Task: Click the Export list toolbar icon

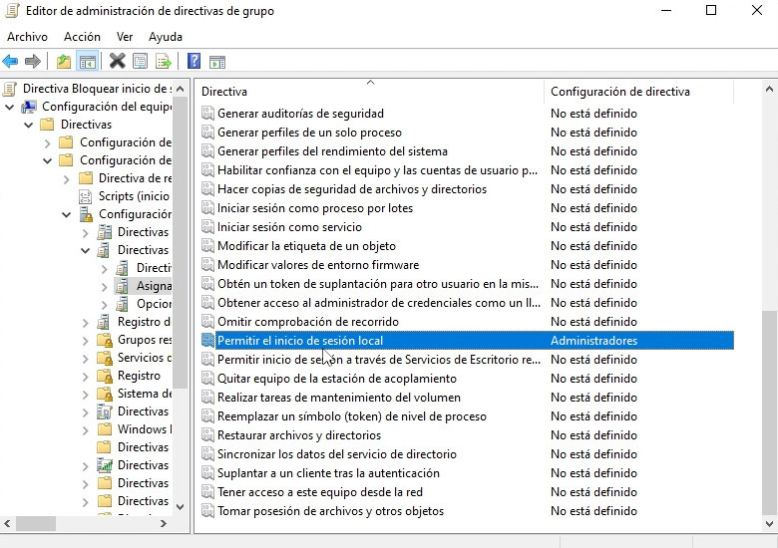Action: point(162,62)
